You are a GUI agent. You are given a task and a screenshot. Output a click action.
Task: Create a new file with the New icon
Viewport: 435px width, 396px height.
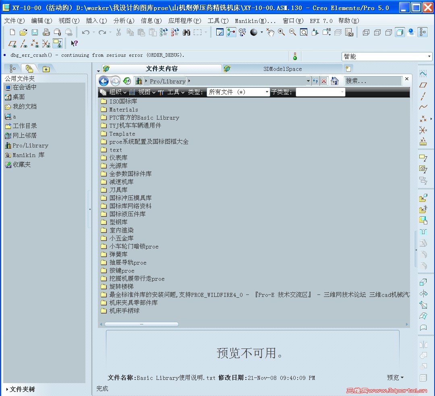pyautogui.click(x=12, y=32)
